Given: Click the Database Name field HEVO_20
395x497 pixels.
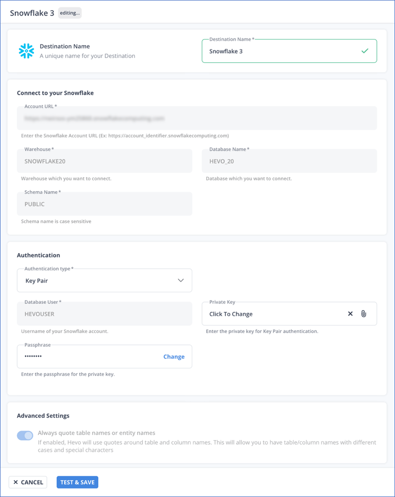Looking at the screenshot, I should click(x=289, y=161).
